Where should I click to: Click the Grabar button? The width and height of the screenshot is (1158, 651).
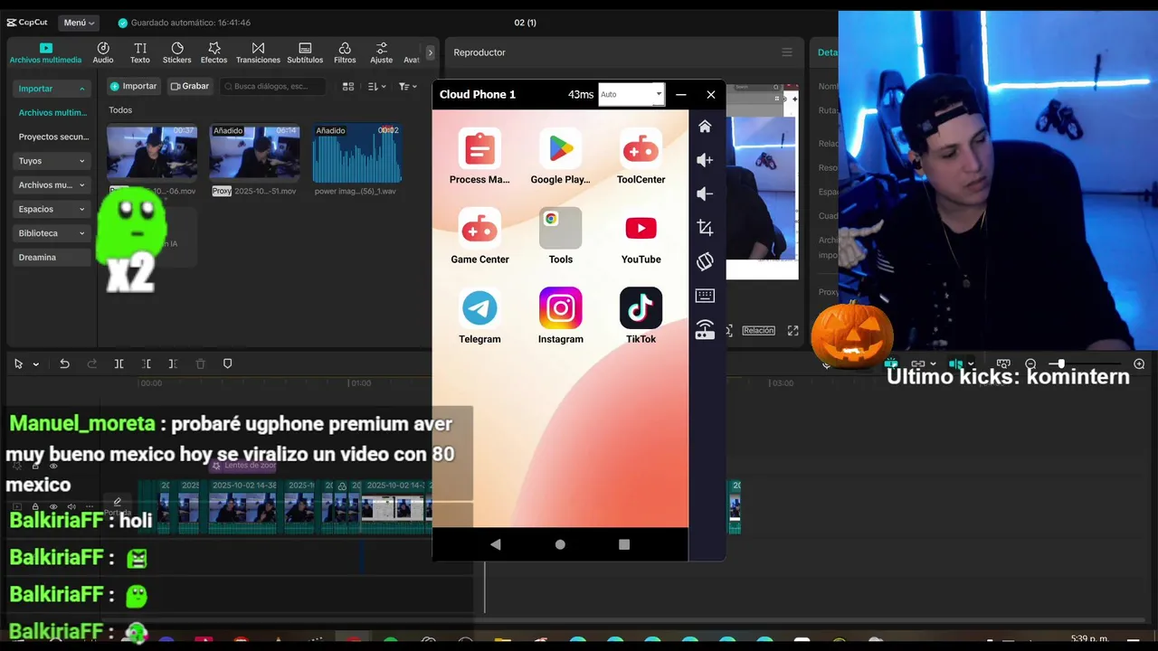coord(190,86)
